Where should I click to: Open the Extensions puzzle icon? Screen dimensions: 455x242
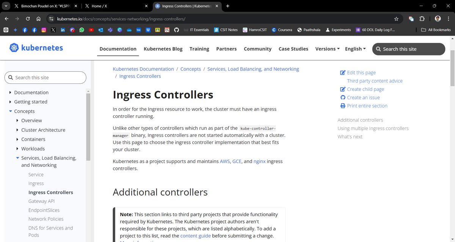[422, 19]
